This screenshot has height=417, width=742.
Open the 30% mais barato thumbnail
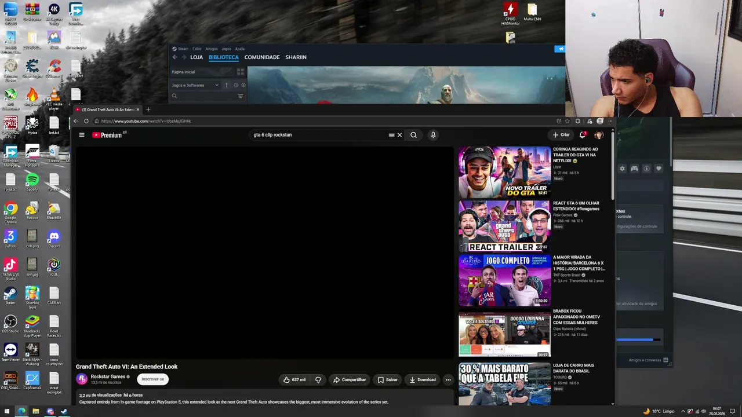[x=504, y=383]
